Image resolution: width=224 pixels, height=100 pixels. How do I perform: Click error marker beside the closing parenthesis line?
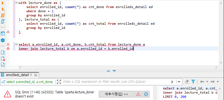point(8,32)
